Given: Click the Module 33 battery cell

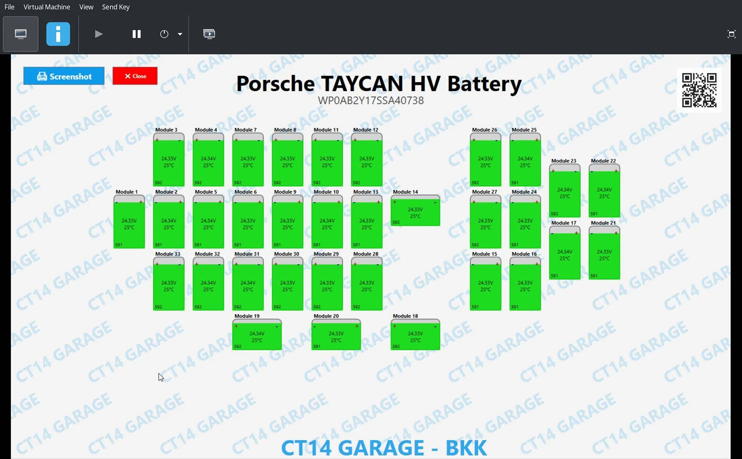Looking at the screenshot, I should (x=169, y=284).
